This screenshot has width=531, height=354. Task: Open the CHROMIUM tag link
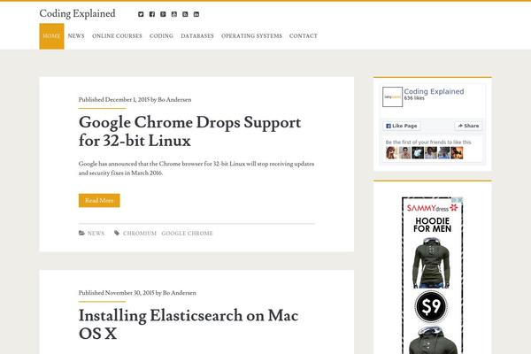[x=140, y=234]
